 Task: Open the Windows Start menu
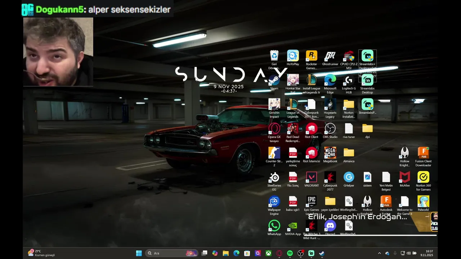139,253
